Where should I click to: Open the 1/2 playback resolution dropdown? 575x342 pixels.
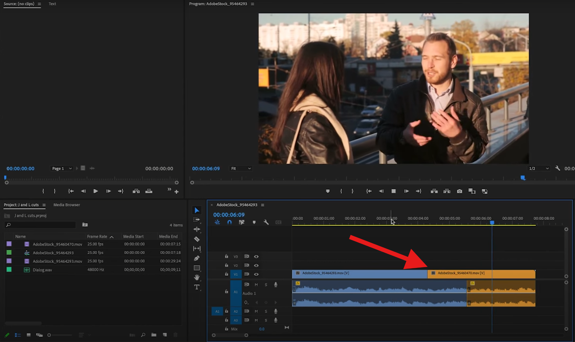[538, 168]
